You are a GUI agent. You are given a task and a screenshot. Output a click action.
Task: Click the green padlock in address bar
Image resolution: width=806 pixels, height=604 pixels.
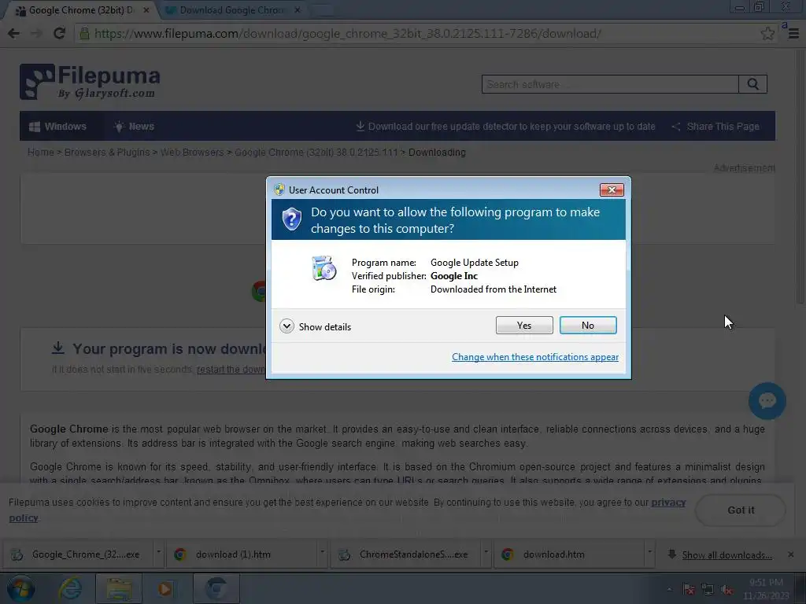pyautogui.click(x=84, y=33)
